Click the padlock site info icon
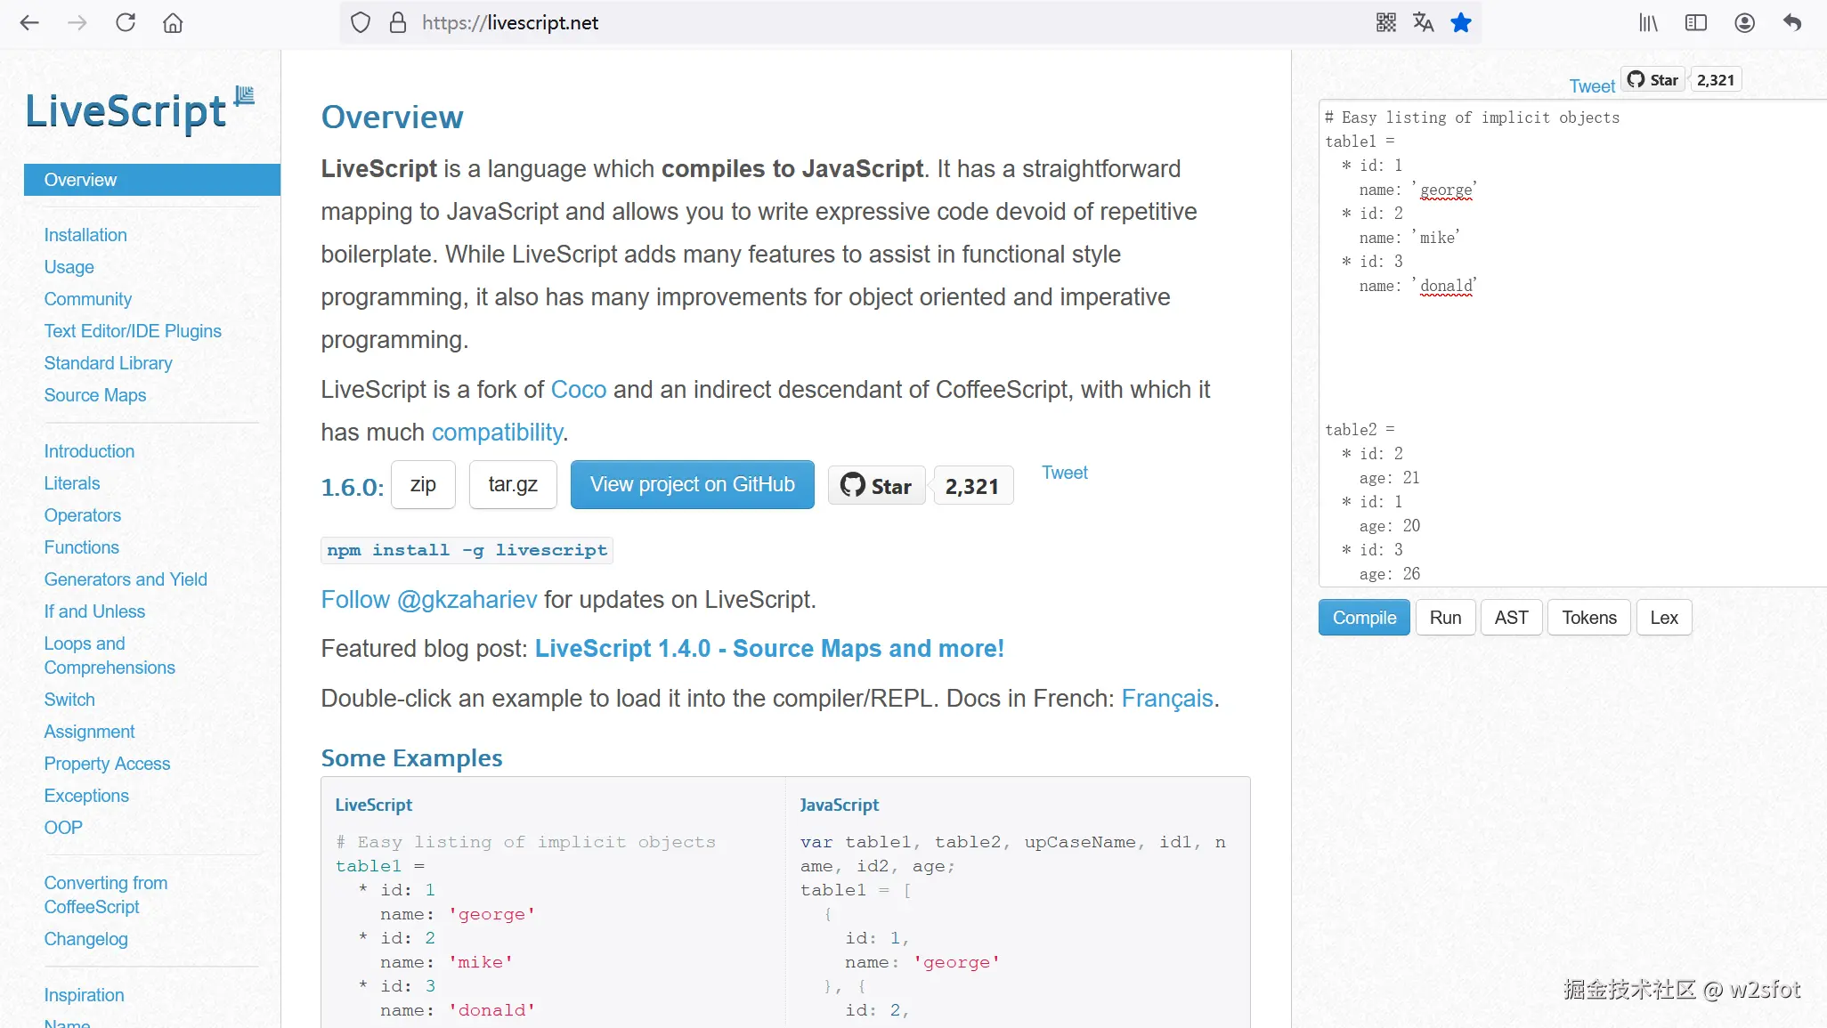This screenshot has width=1827, height=1028. (398, 23)
